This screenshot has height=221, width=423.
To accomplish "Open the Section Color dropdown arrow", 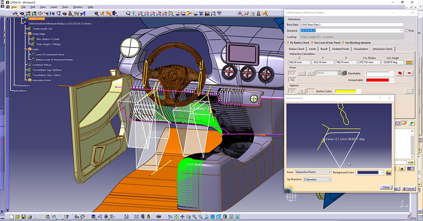I will coord(359,91).
